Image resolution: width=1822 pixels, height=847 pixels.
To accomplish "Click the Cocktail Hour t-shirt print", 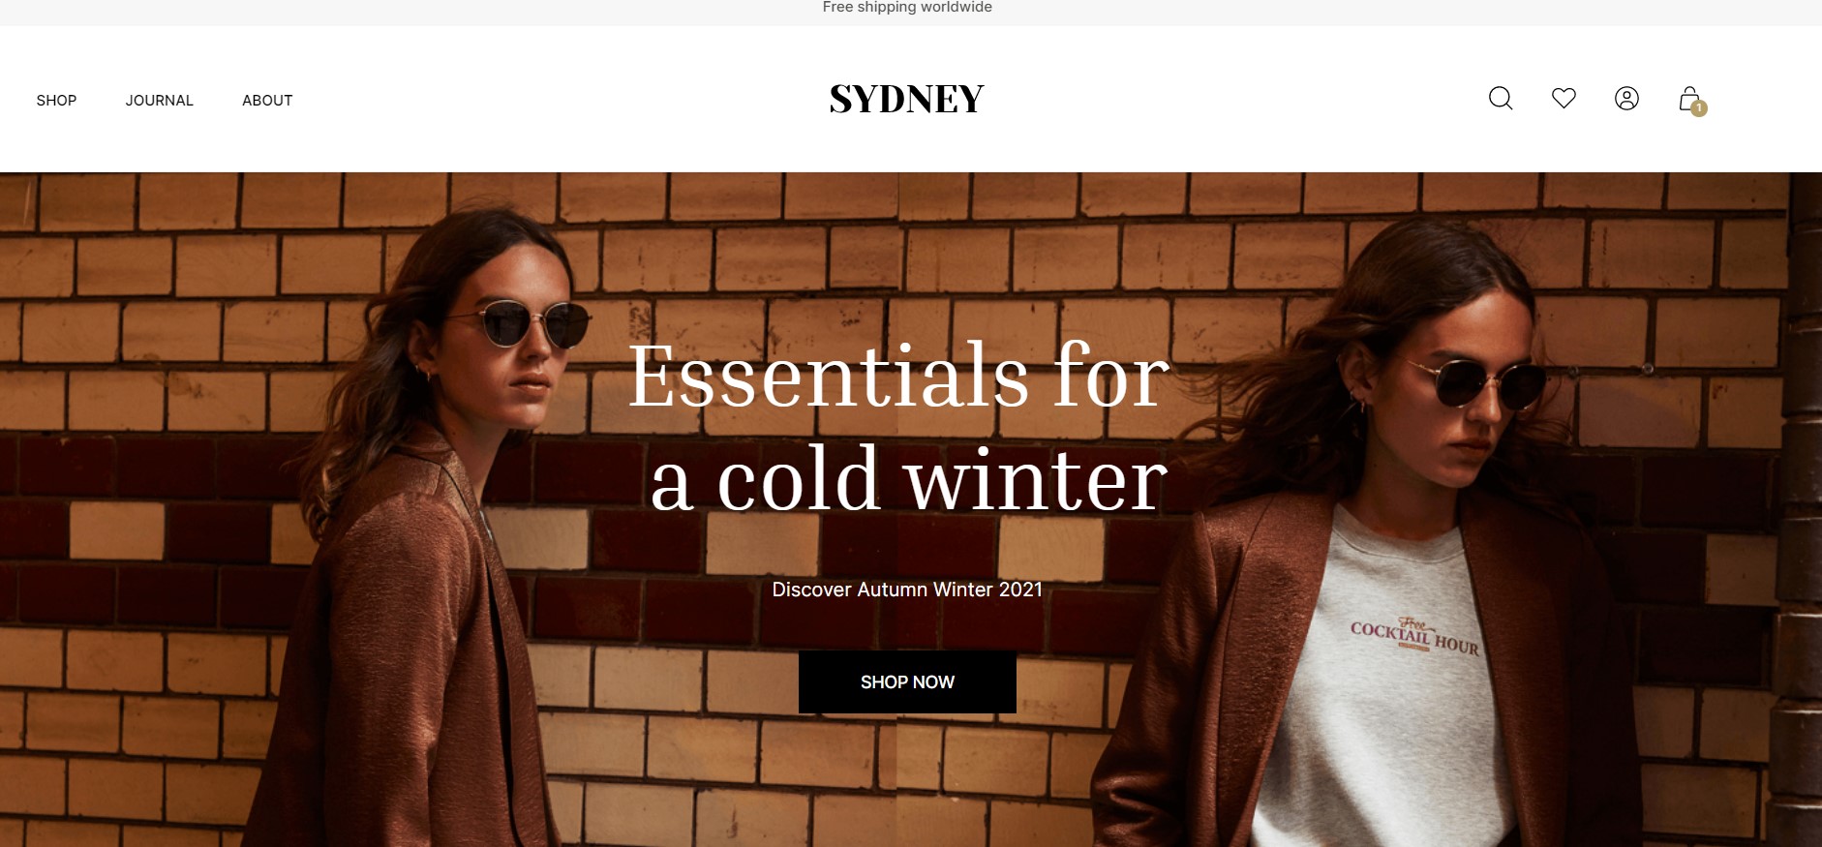I will point(1415,636).
